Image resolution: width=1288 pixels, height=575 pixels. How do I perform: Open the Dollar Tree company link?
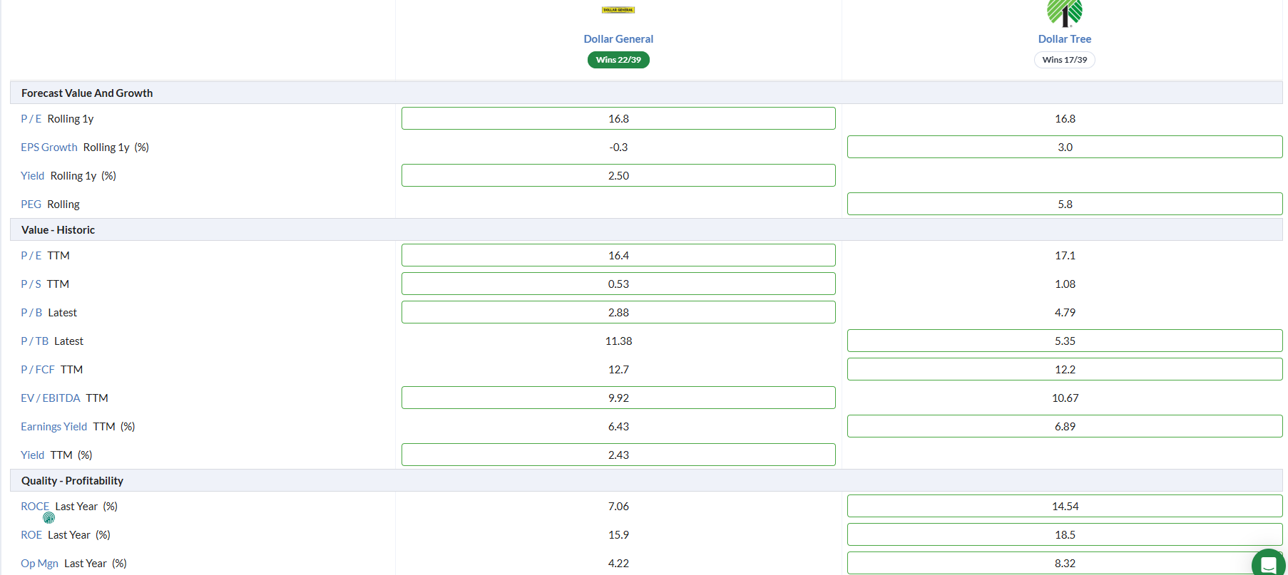click(1065, 39)
